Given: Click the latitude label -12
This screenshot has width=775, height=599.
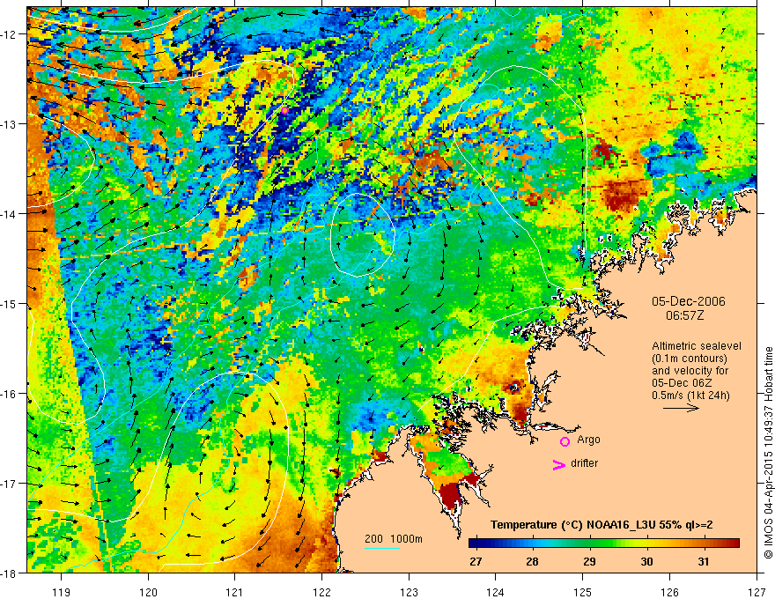Looking at the screenshot, I should [11, 34].
